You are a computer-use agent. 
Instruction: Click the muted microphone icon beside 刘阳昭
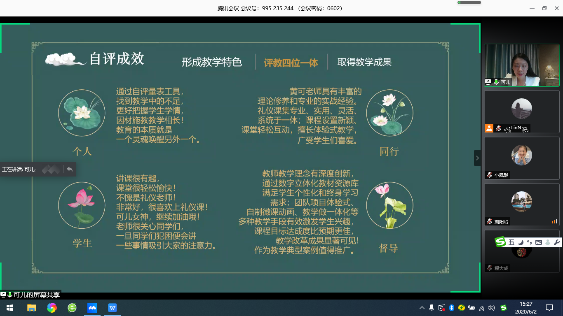point(490,222)
